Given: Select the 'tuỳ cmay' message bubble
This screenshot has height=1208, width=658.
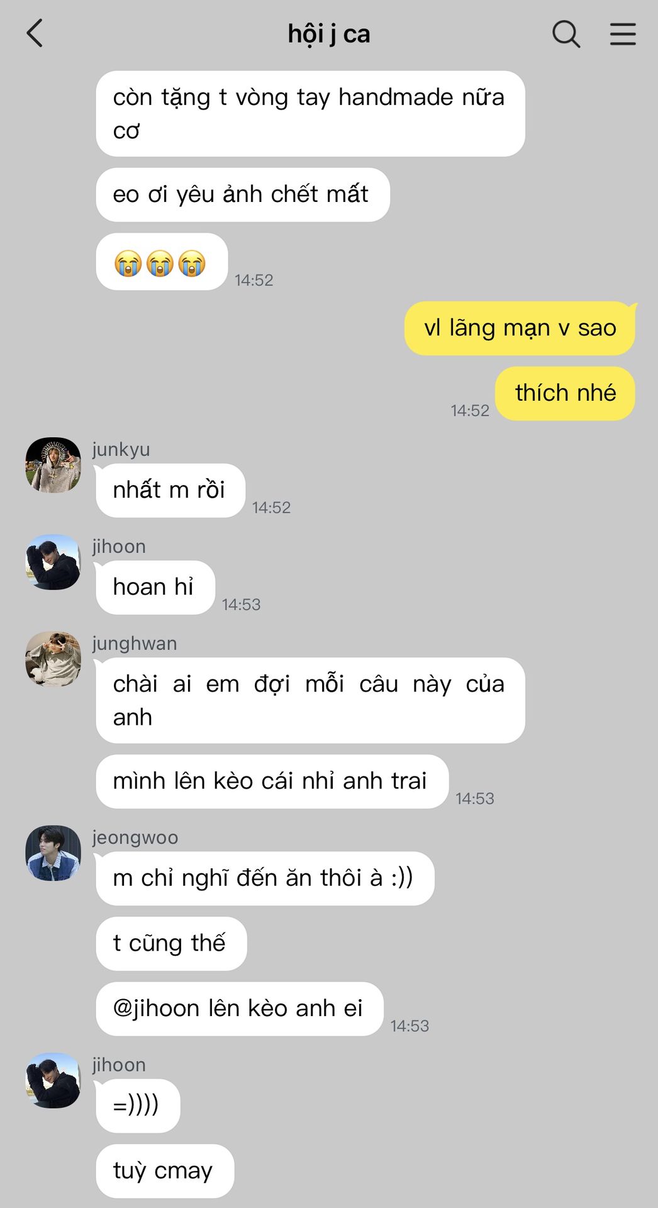Looking at the screenshot, I should pyautogui.click(x=165, y=1171).
